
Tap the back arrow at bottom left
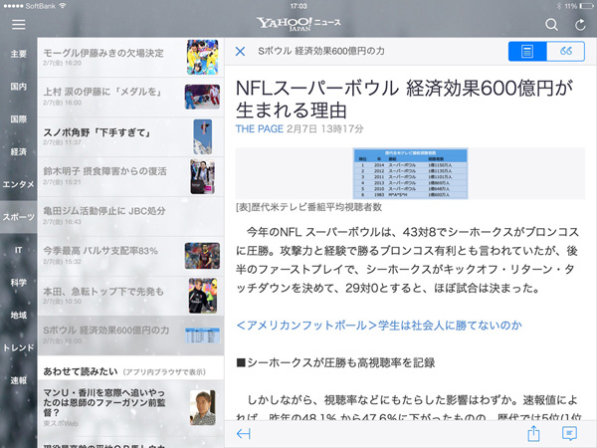[244, 434]
